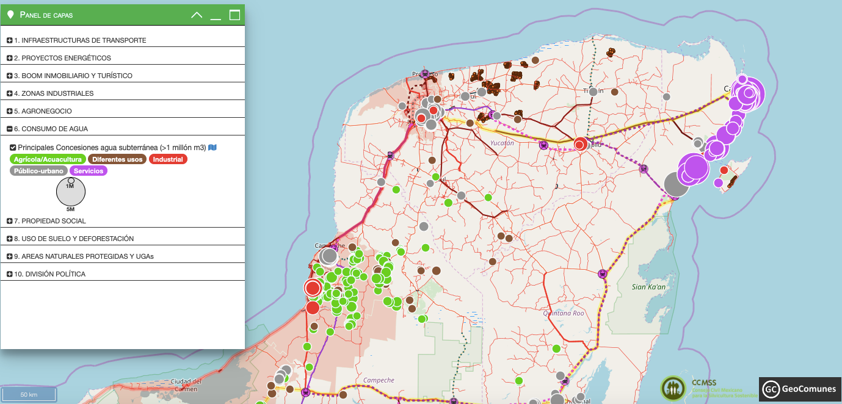This screenshot has height=404, width=842.
Task: Select the red Industrial legend badge
Action: pos(168,159)
